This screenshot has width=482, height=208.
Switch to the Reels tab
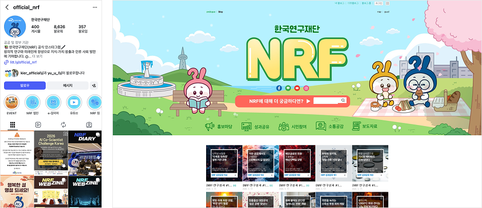38,124
